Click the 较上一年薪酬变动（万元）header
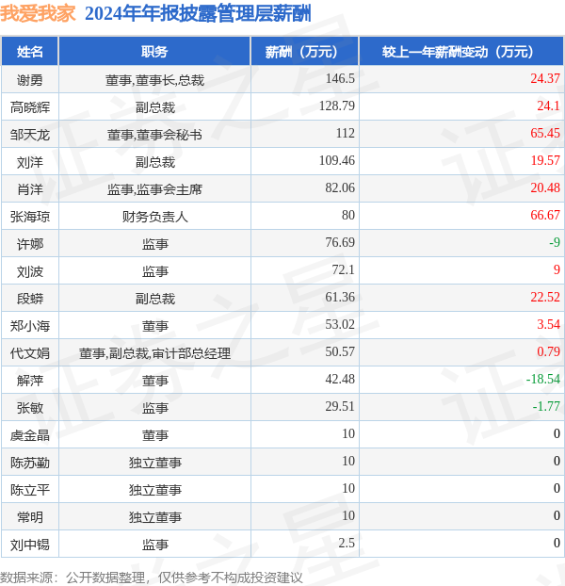Viewport: 565px width, 586px height. (461, 52)
